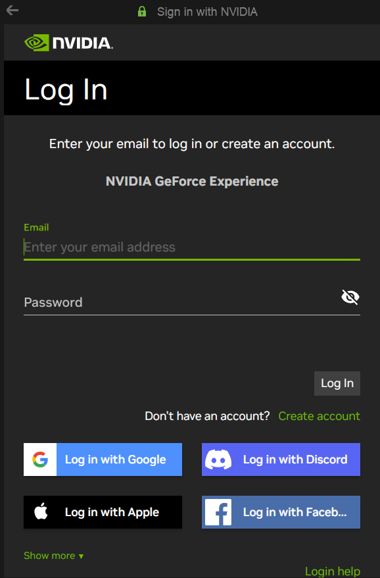
Task: Expand Show more login options
Action: 53,556
